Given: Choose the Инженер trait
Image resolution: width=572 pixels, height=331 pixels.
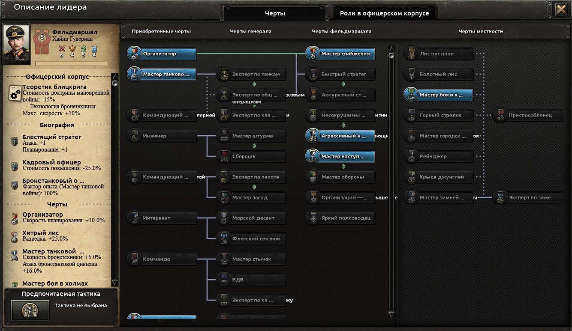Looking at the screenshot, I should coord(162,136).
